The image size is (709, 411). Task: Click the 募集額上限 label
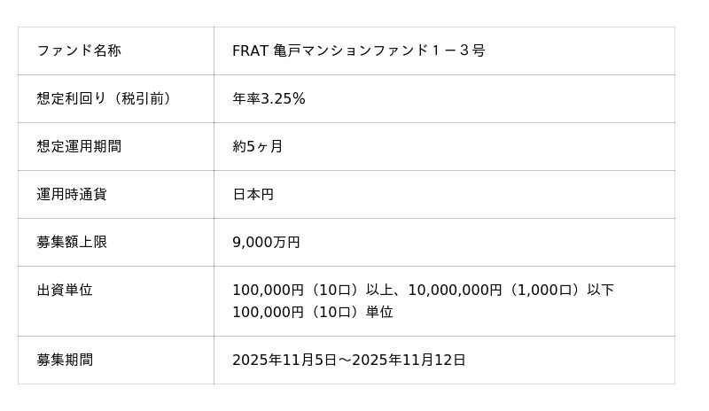72,242
